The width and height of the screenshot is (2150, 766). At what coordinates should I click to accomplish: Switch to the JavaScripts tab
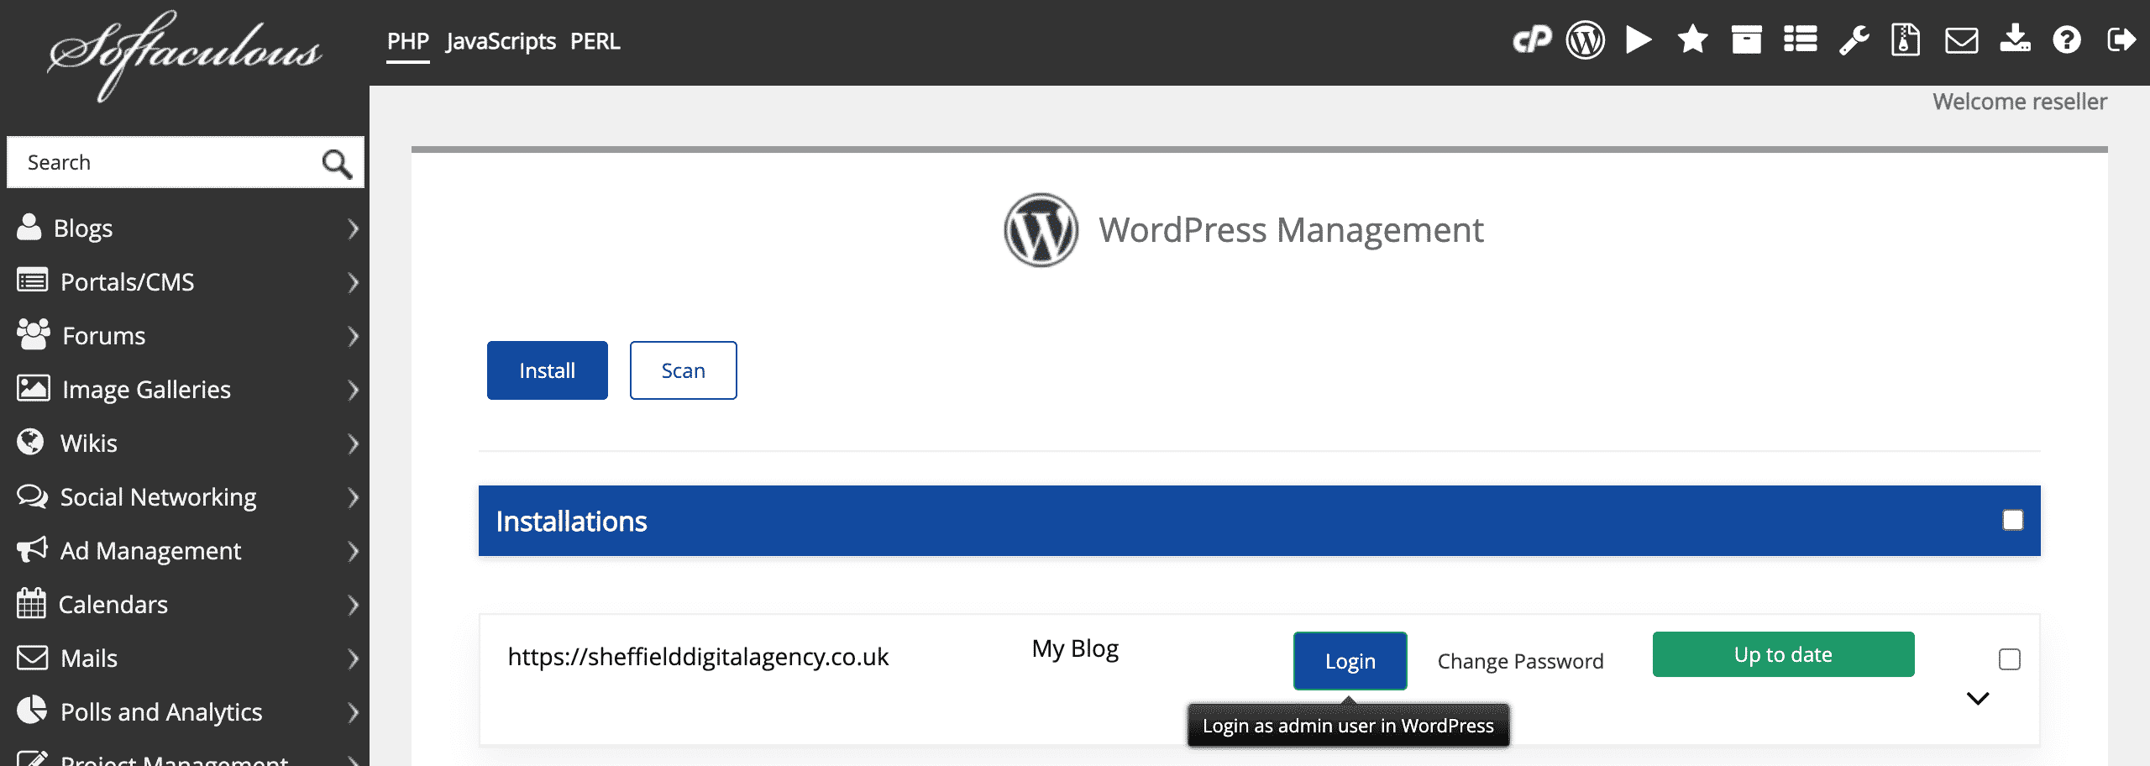click(x=501, y=41)
